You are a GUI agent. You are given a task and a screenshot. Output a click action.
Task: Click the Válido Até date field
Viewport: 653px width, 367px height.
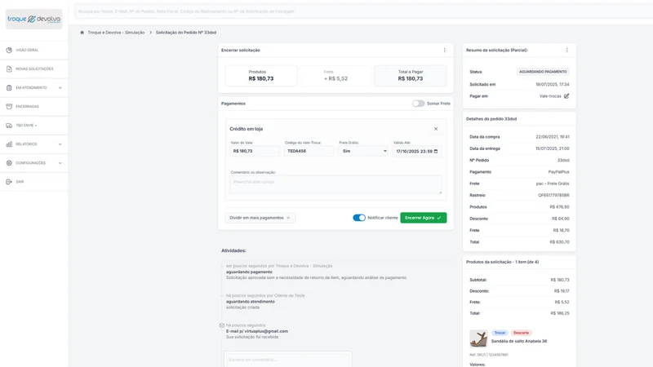click(417, 151)
